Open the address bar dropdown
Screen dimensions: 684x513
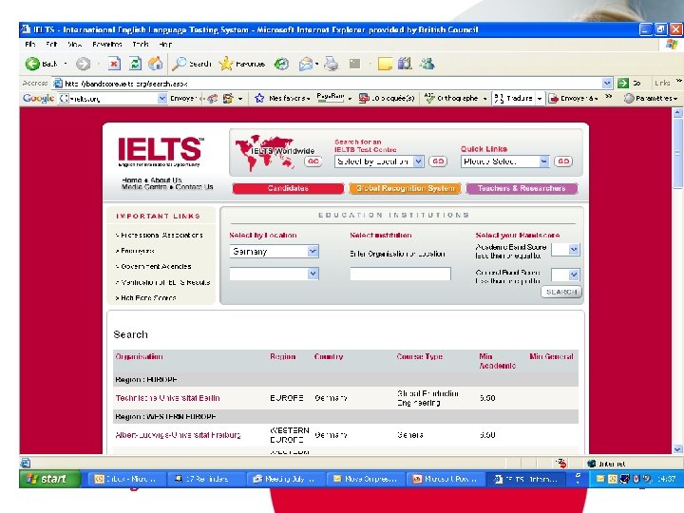pos(607,83)
